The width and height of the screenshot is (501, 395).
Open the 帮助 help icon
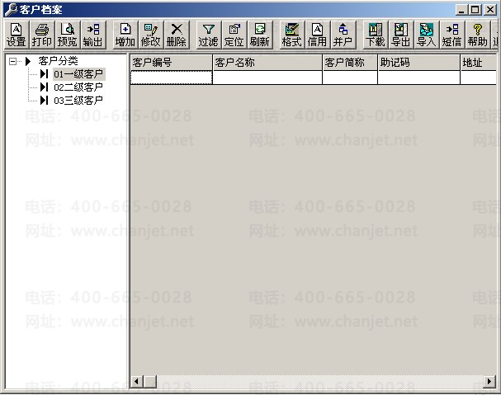(x=478, y=35)
